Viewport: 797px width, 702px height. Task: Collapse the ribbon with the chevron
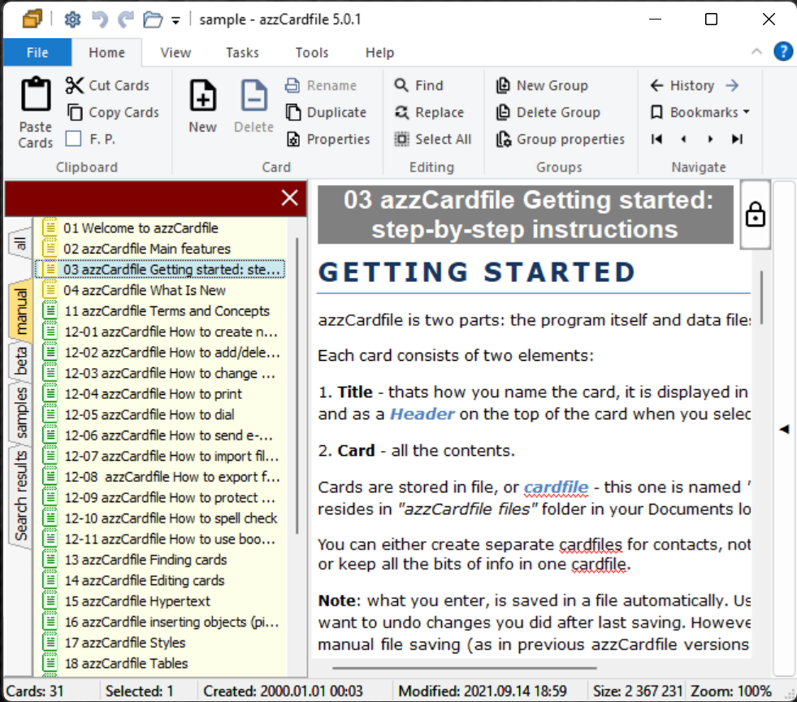(756, 52)
